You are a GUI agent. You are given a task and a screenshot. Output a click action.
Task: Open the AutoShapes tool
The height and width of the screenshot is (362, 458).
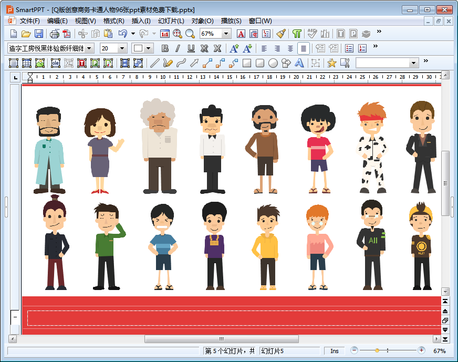[286, 63]
